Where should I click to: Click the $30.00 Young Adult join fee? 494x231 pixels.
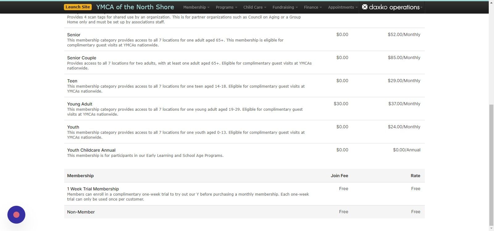coord(341,104)
